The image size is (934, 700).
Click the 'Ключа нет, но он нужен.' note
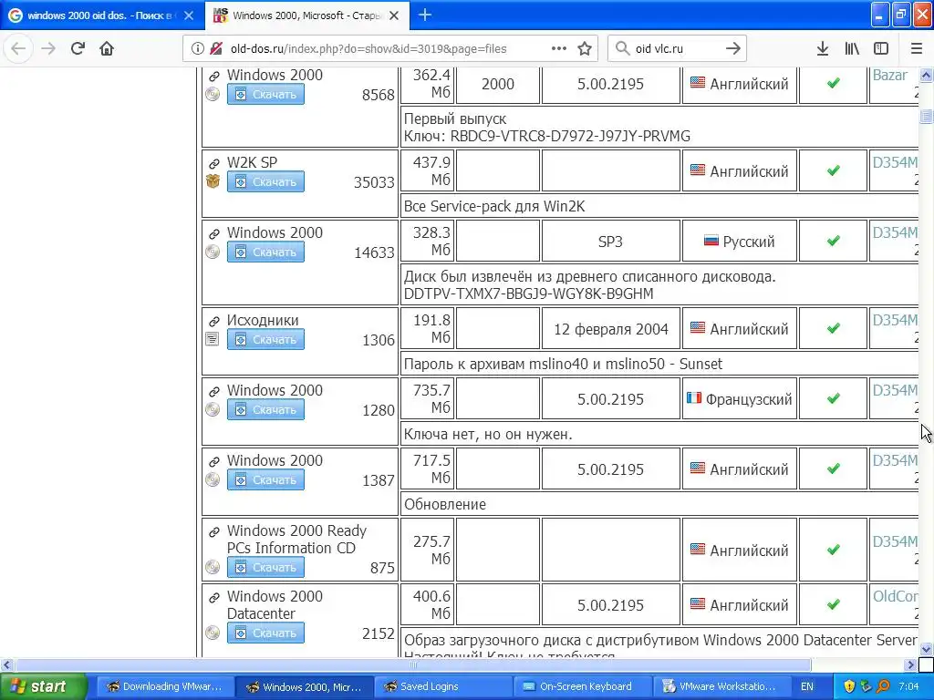pyautogui.click(x=488, y=434)
